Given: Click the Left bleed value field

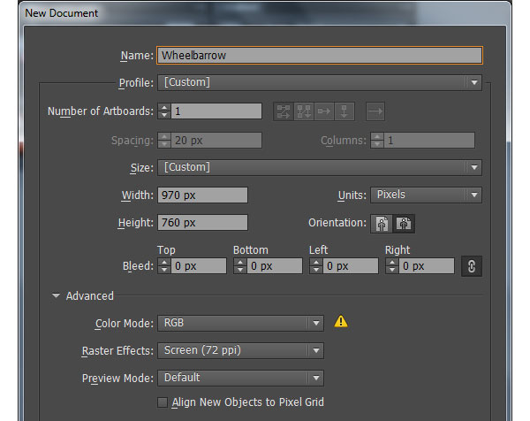Looking at the screenshot, I should [x=351, y=265].
